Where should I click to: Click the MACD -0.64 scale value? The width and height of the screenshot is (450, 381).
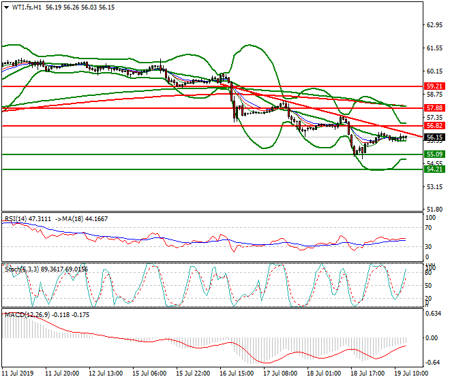tap(432, 363)
